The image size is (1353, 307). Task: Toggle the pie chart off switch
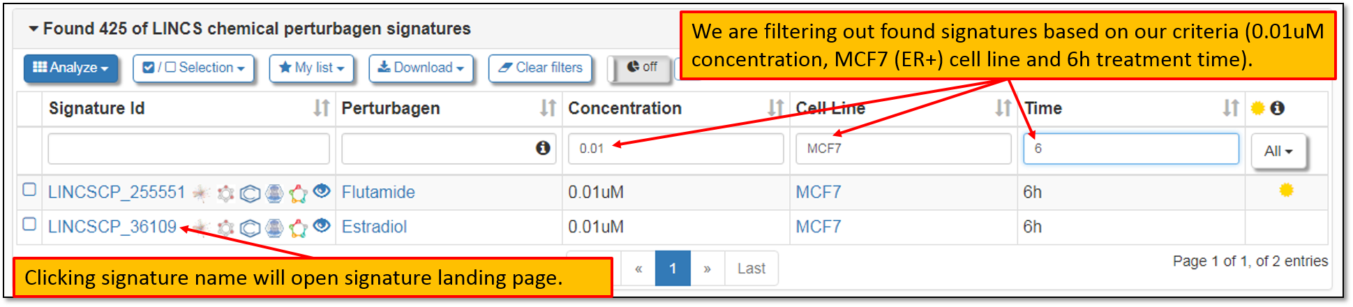tap(641, 68)
